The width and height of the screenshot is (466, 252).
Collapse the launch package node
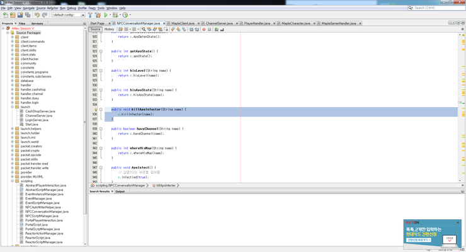tap(13, 106)
